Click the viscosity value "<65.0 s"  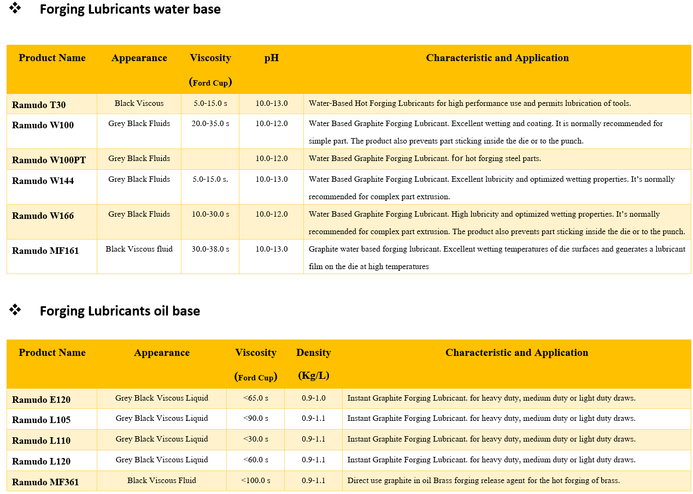pyautogui.click(x=256, y=398)
